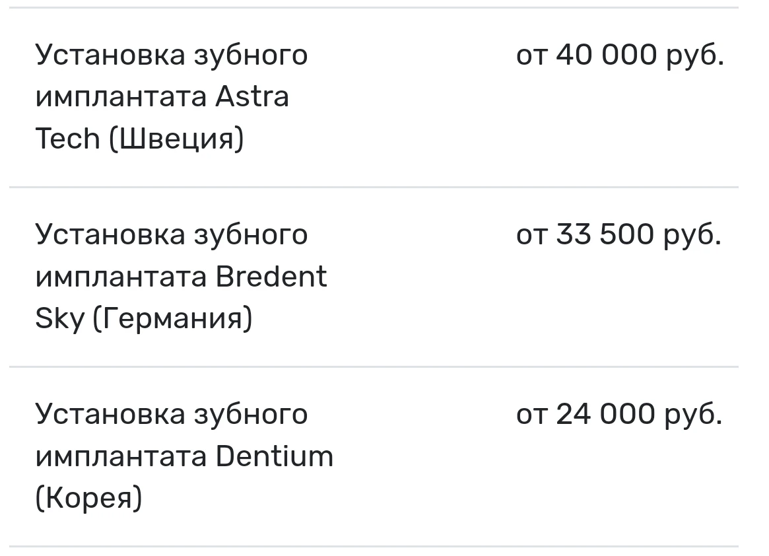Click the word "Tech" in first row

[67, 139]
